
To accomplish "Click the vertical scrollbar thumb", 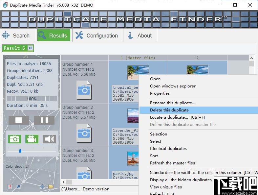I will coord(251,63).
